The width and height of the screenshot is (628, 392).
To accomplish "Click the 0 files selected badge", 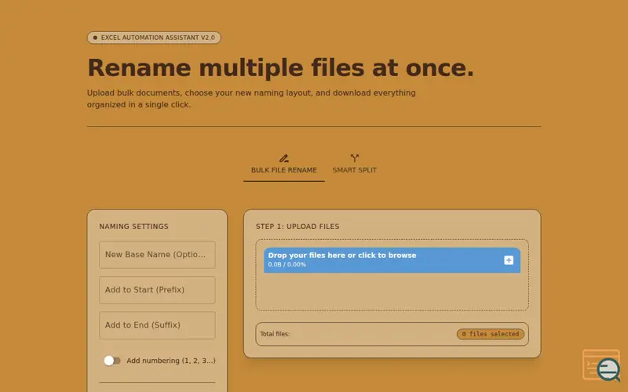I will click(x=490, y=334).
